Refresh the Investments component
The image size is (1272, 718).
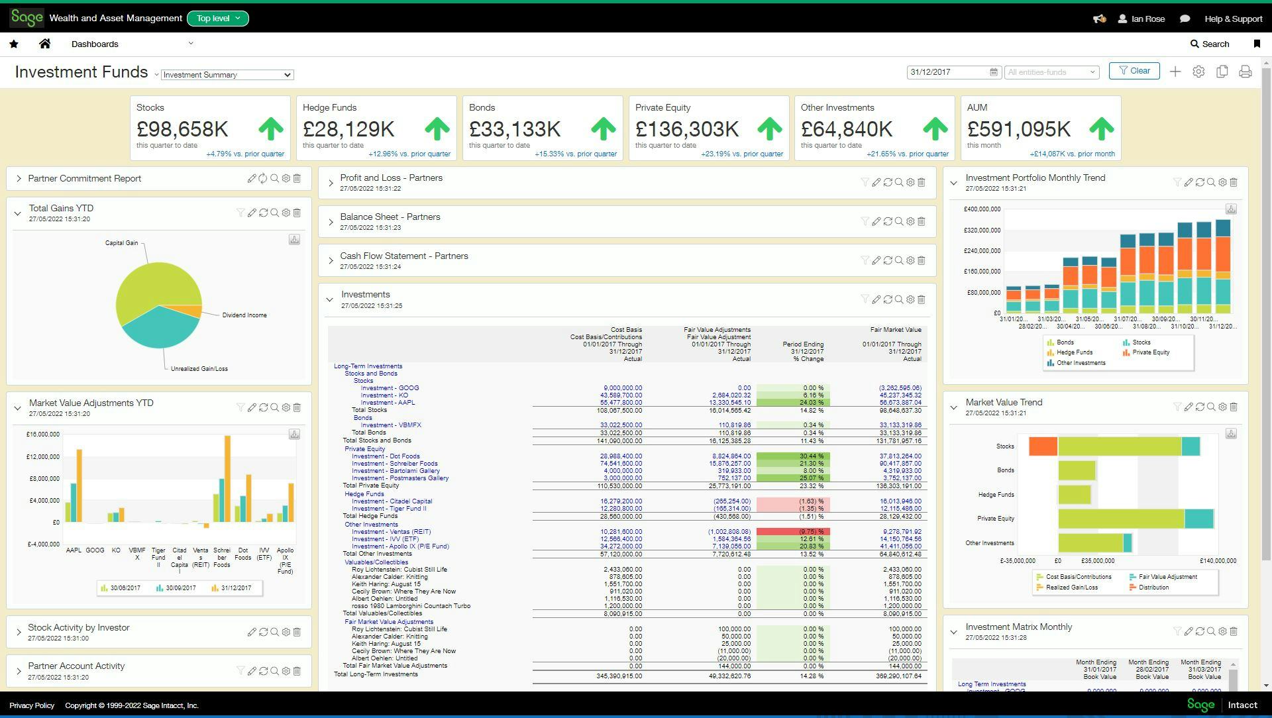tap(888, 299)
